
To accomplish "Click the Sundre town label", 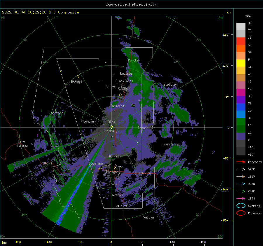I will pos(89,121).
